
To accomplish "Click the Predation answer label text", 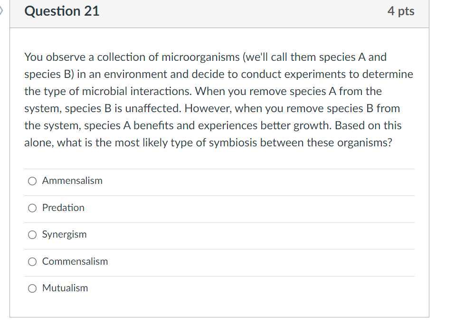I will coord(63,208).
